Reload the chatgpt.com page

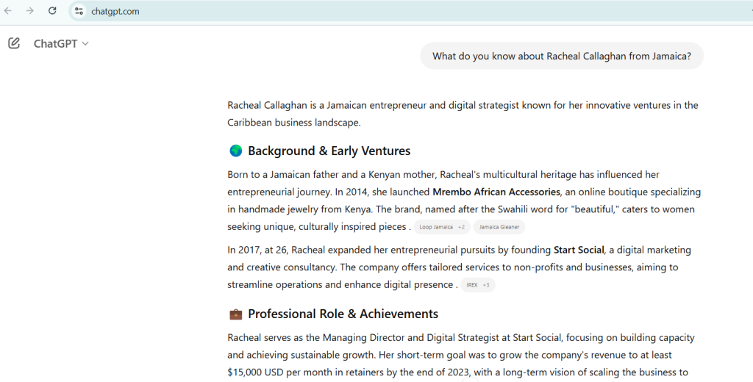tap(52, 11)
